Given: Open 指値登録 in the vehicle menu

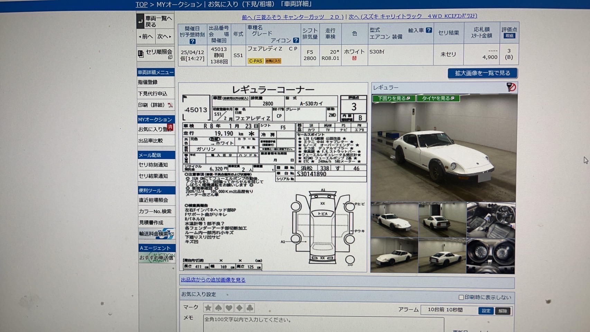Looking at the screenshot, I should 148,82.
